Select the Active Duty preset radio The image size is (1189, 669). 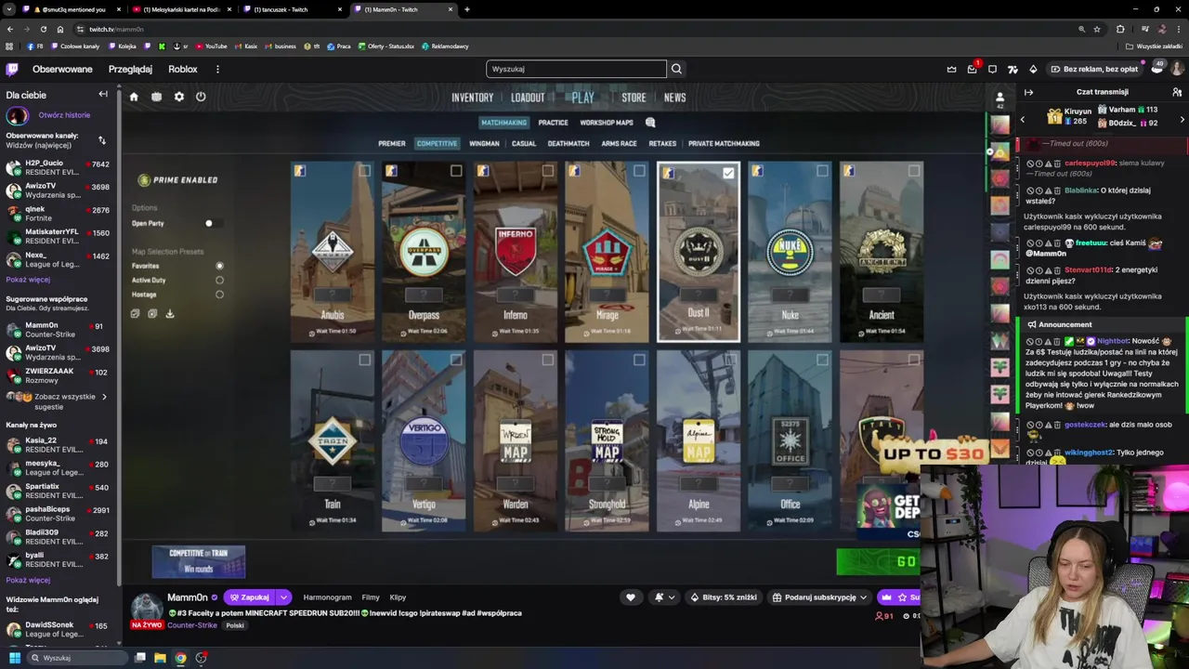tap(219, 280)
